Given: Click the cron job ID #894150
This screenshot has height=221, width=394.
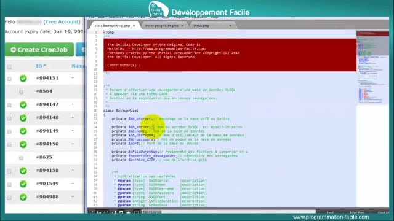Looking at the screenshot, I should 47,144.
